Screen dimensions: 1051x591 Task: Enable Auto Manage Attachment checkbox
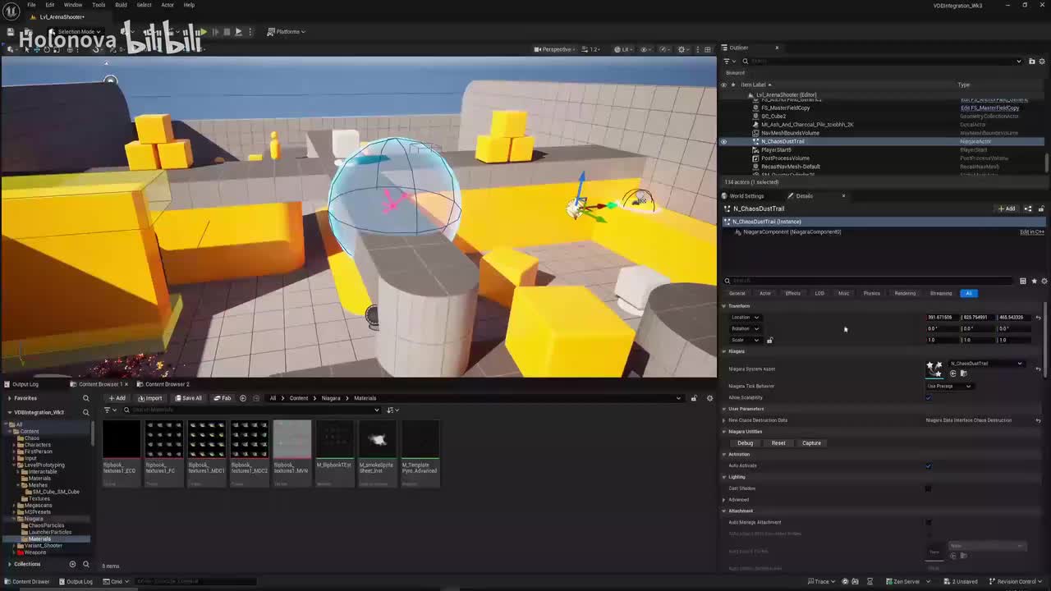929,522
